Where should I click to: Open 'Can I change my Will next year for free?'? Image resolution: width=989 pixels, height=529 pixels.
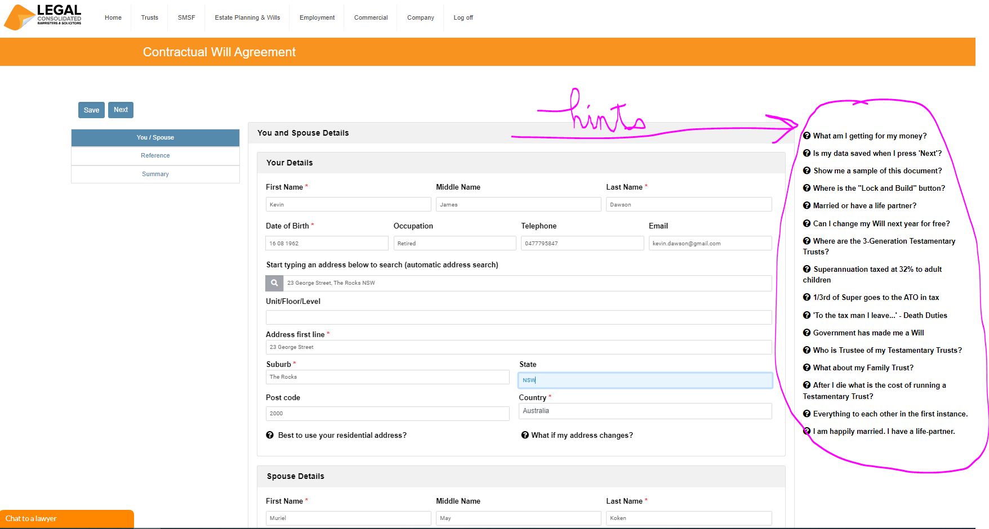tap(881, 223)
